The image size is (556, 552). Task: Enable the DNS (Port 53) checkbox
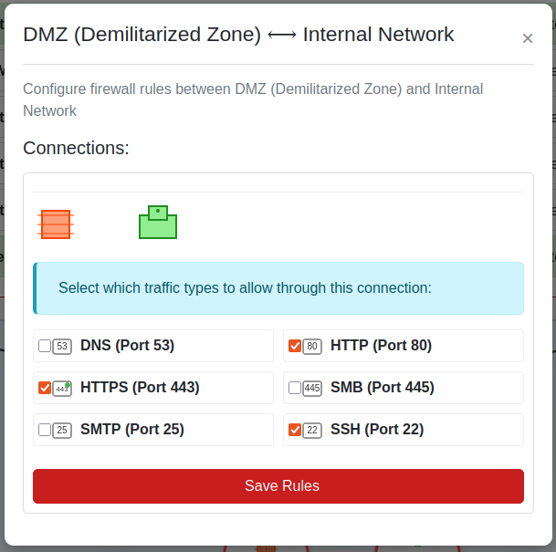[45, 346]
